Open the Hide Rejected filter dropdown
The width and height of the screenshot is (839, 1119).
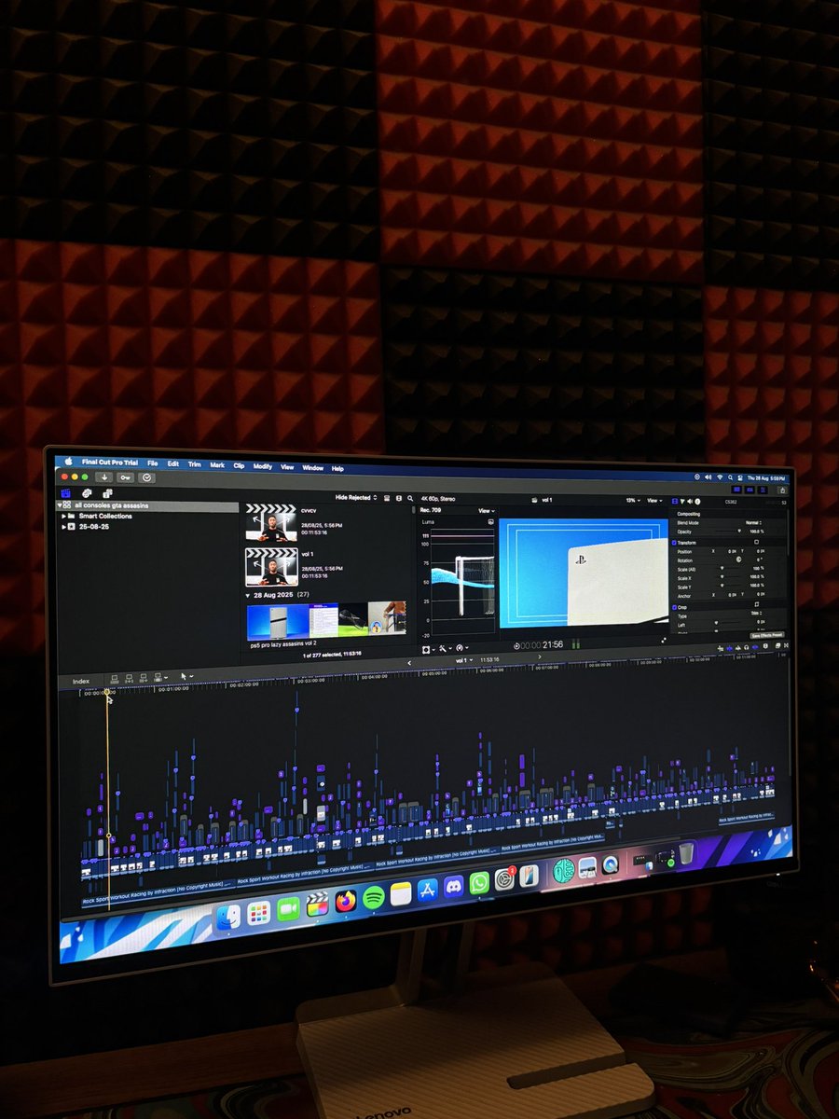pyautogui.click(x=354, y=497)
